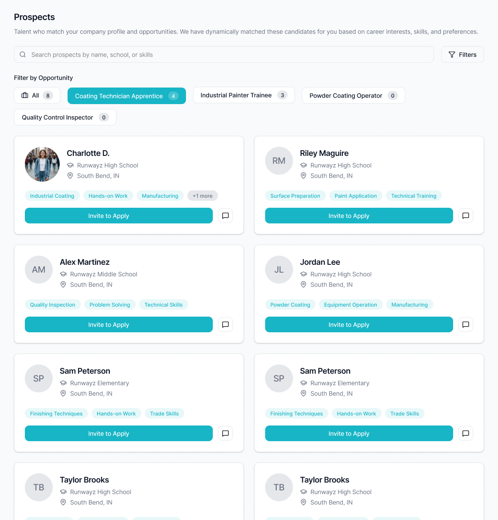The width and height of the screenshot is (498, 520).
Task: Select Powder Coating Operator filter
Action: [x=353, y=95]
